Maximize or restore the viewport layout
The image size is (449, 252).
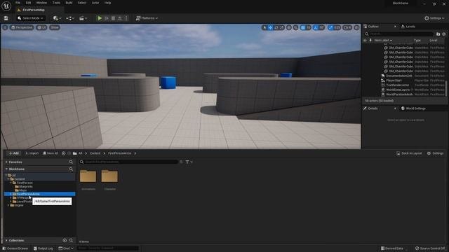[356, 27]
